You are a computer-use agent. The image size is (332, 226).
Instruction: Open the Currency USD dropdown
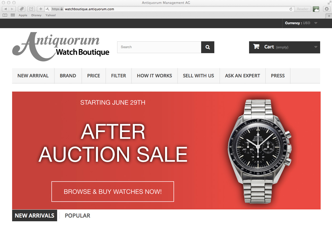pyautogui.click(x=301, y=23)
